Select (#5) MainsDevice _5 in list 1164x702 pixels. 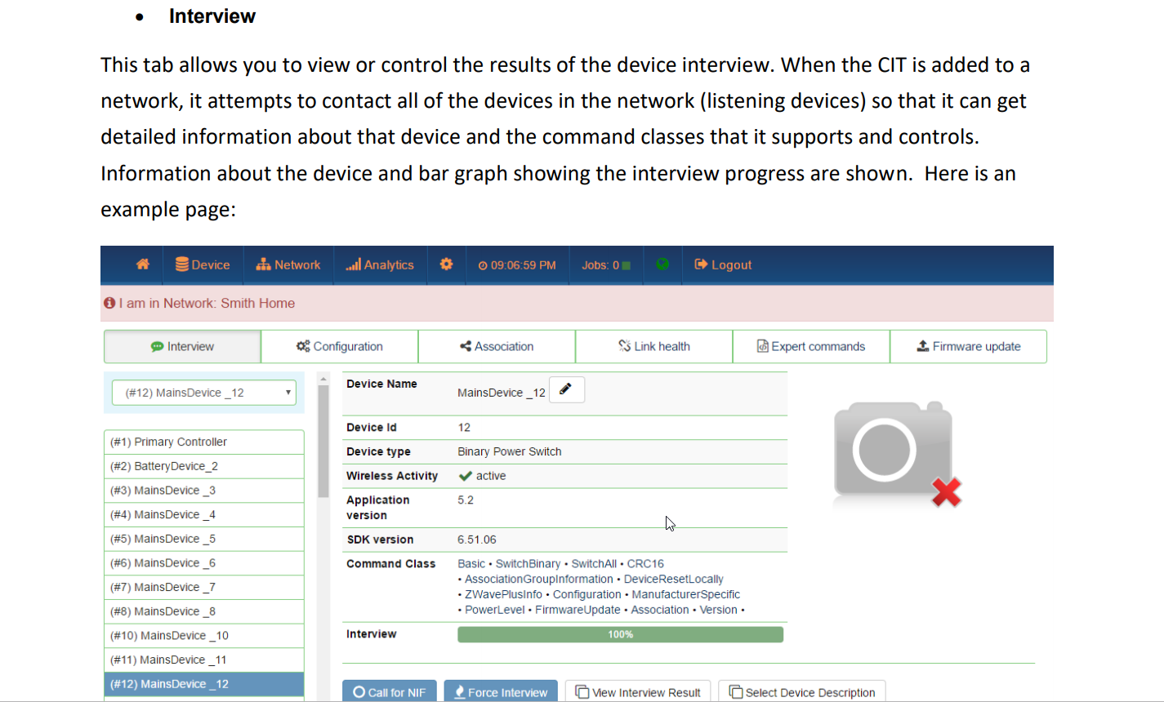point(204,539)
